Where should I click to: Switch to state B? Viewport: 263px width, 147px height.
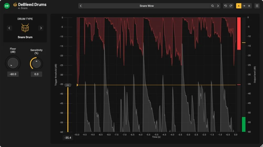click(249, 6)
